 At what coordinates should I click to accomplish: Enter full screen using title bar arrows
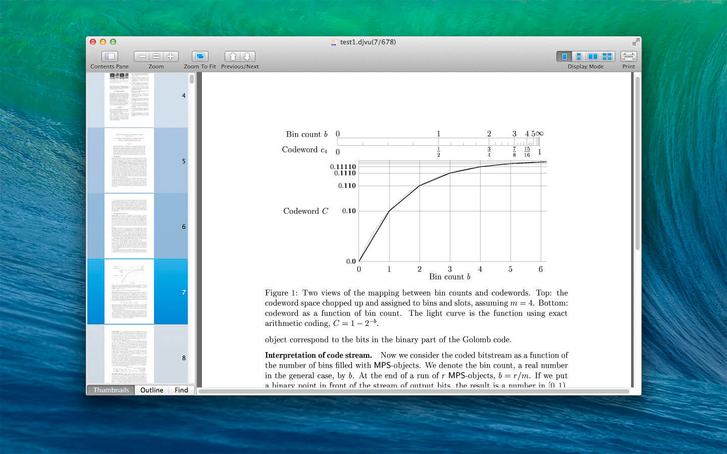pos(635,42)
